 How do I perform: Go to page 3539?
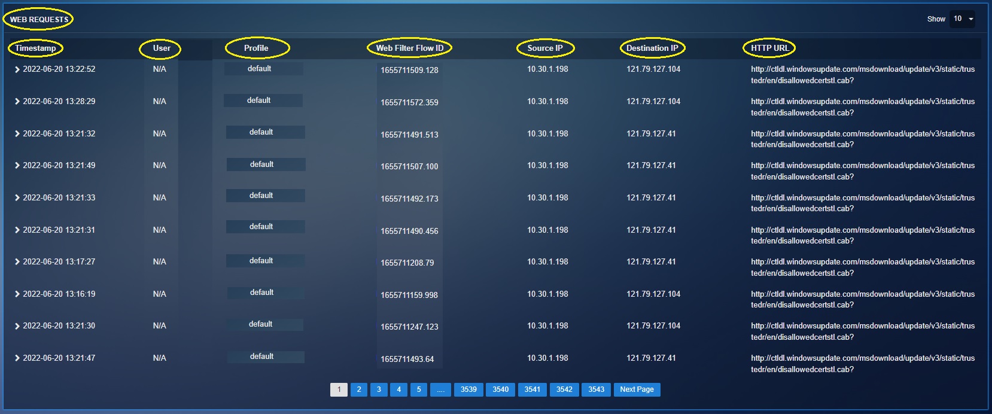click(x=468, y=389)
